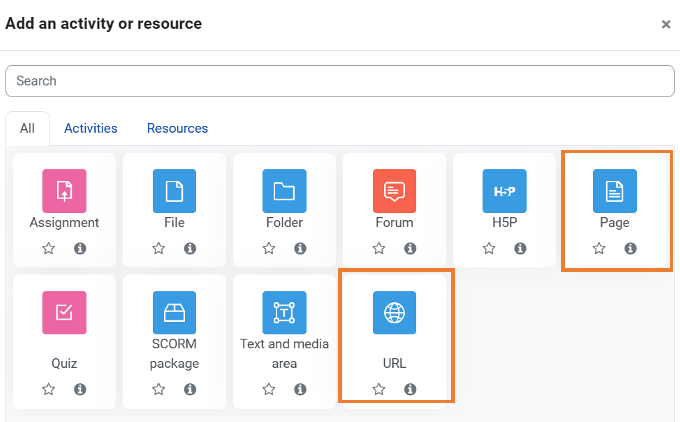Viewport: 680px width, 422px height.
Task: Star the Assignment activity as favourite
Action: (49, 248)
